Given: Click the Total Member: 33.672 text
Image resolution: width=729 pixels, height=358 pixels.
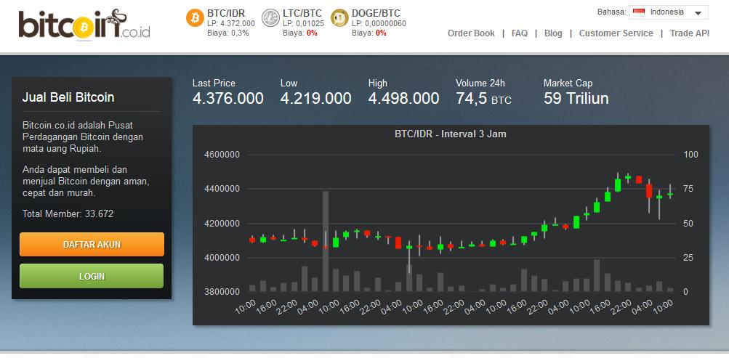Looking at the screenshot, I should pos(68,214).
